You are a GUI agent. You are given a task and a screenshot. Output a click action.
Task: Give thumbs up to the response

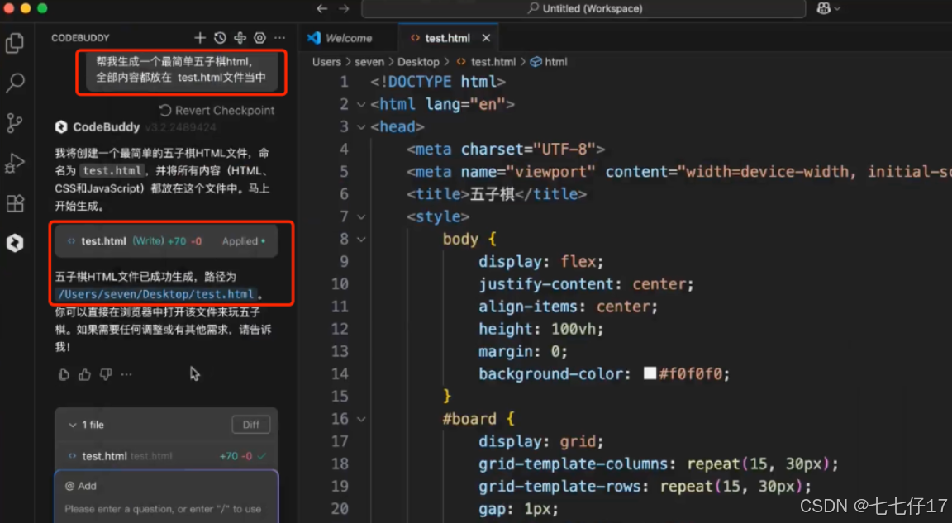coord(84,374)
